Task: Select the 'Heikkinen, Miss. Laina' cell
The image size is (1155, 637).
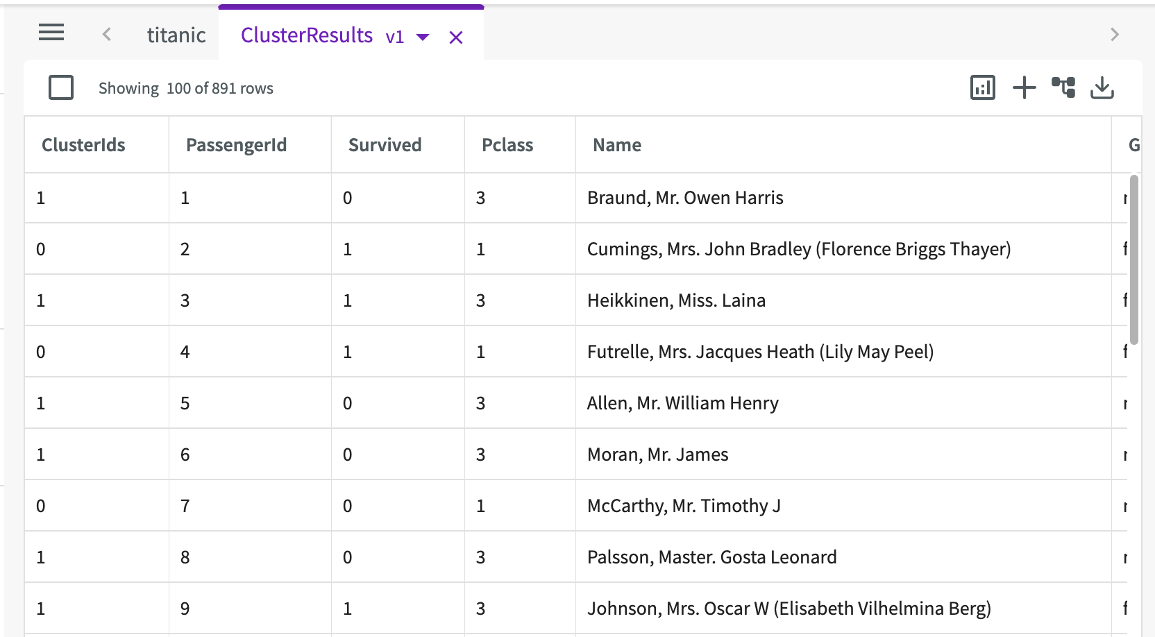Action: click(844, 300)
